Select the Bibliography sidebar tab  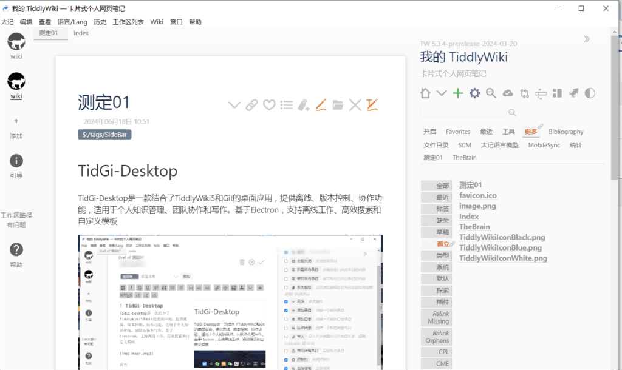click(566, 132)
